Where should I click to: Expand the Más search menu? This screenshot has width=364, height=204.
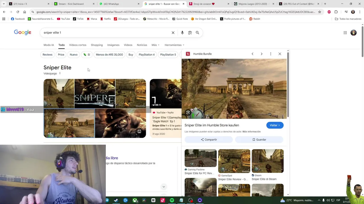156,45
